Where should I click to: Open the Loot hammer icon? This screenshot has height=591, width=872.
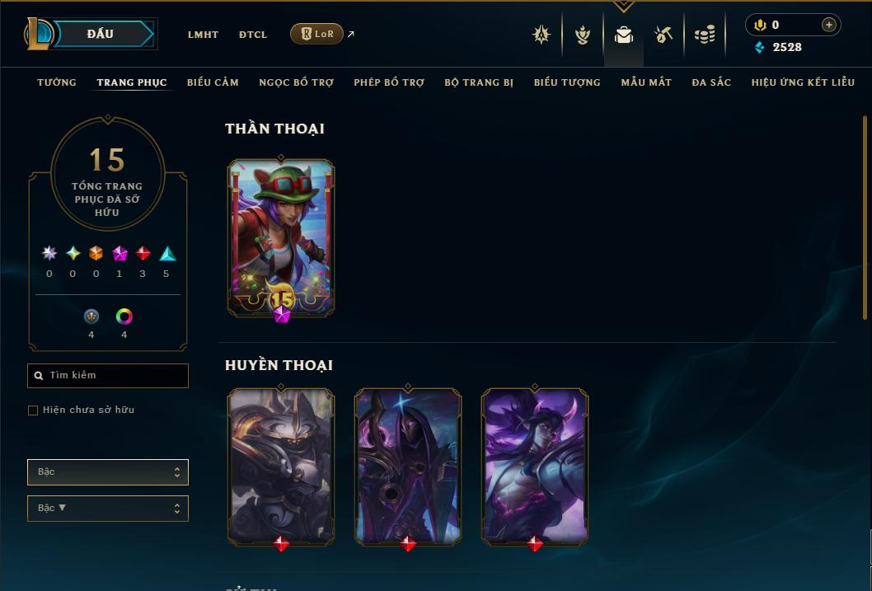coord(663,35)
